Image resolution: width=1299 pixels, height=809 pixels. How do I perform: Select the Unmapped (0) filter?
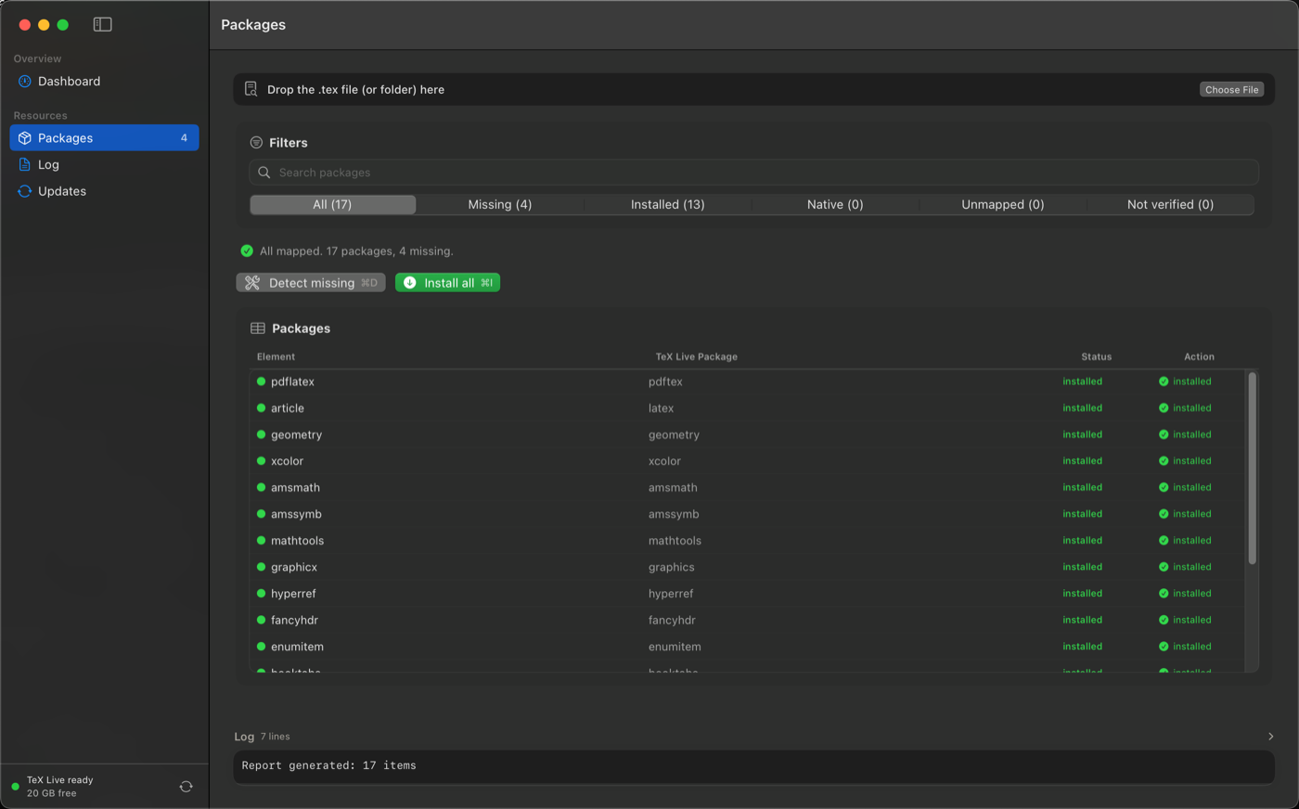click(x=1003, y=204)
